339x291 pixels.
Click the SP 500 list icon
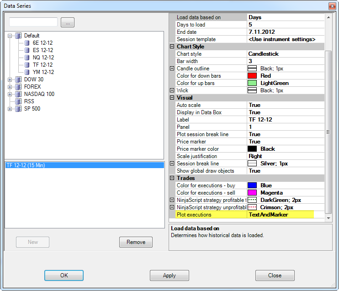pos(18,109)
